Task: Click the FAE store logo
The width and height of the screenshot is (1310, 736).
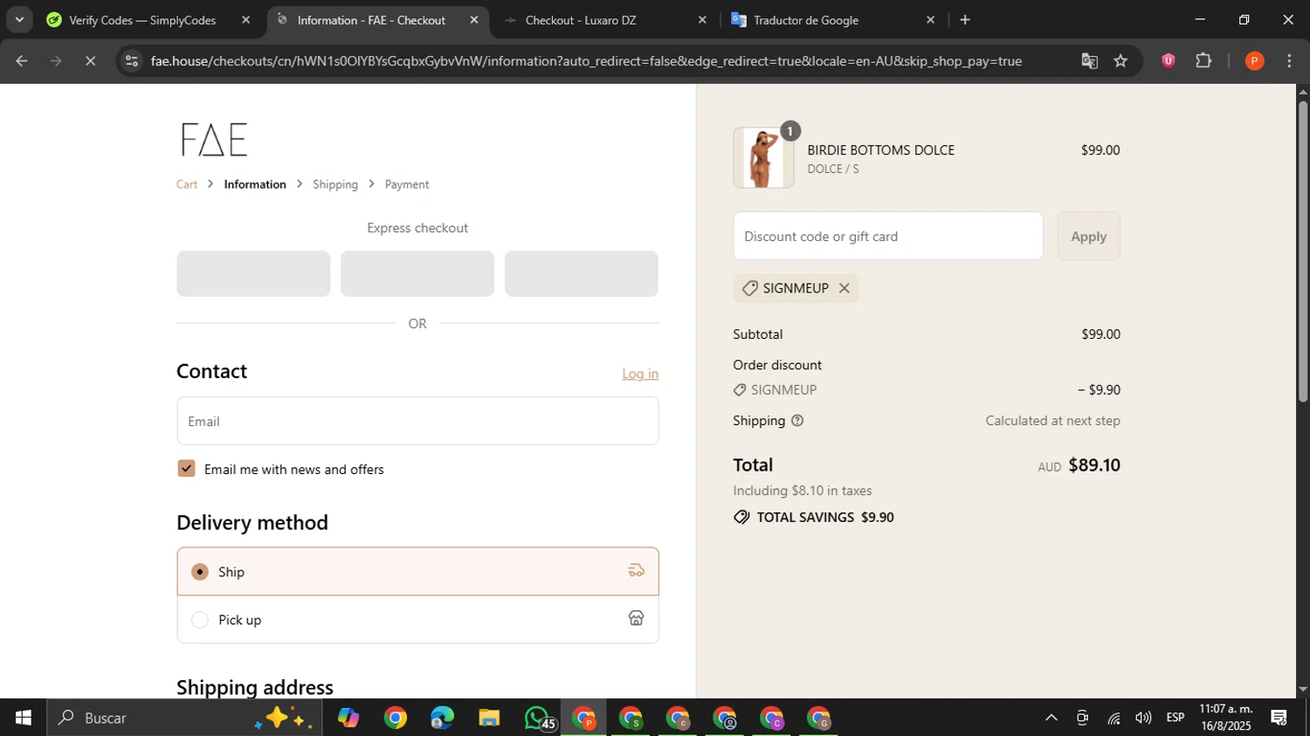Action: click(x=213, y=140)
